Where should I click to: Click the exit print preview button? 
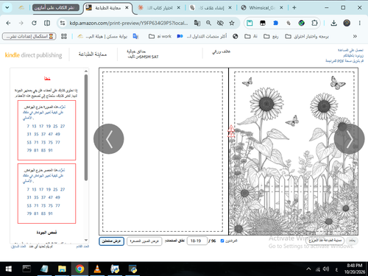(325, 241)
